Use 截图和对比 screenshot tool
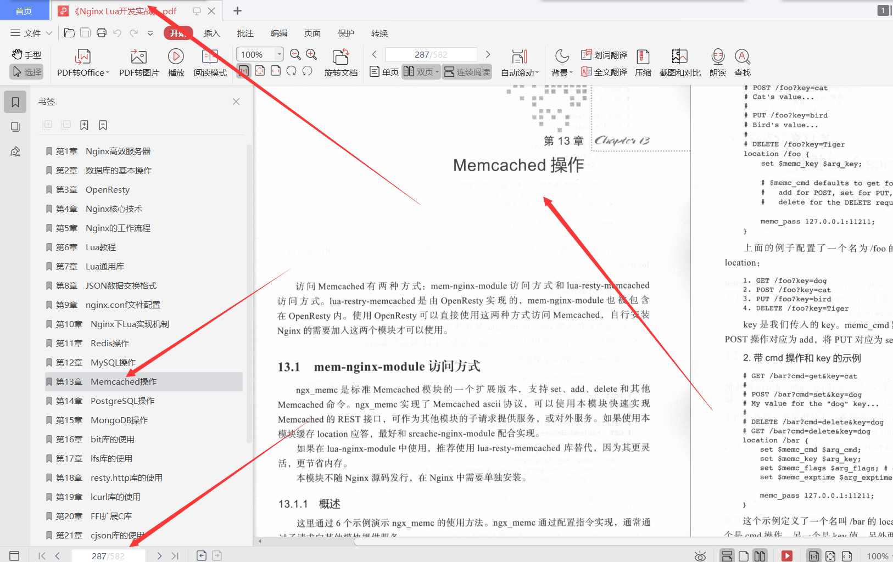The image size is (893, 562). coord(679,62)
